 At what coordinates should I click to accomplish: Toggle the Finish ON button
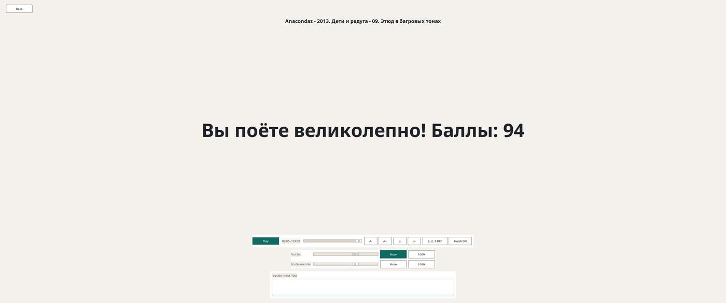click(x=460, y=241)
